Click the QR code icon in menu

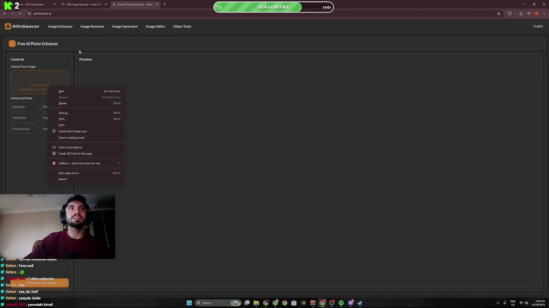[x=54, y=154]
